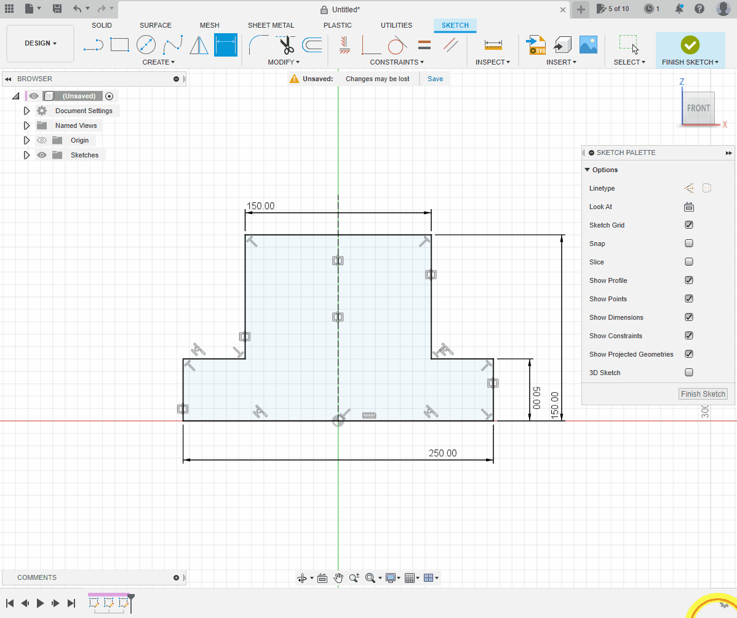Click the FRONT face of view cube
Image resolution: width=737 pixels, height=618 pixels.
click(x=698, y=108)
